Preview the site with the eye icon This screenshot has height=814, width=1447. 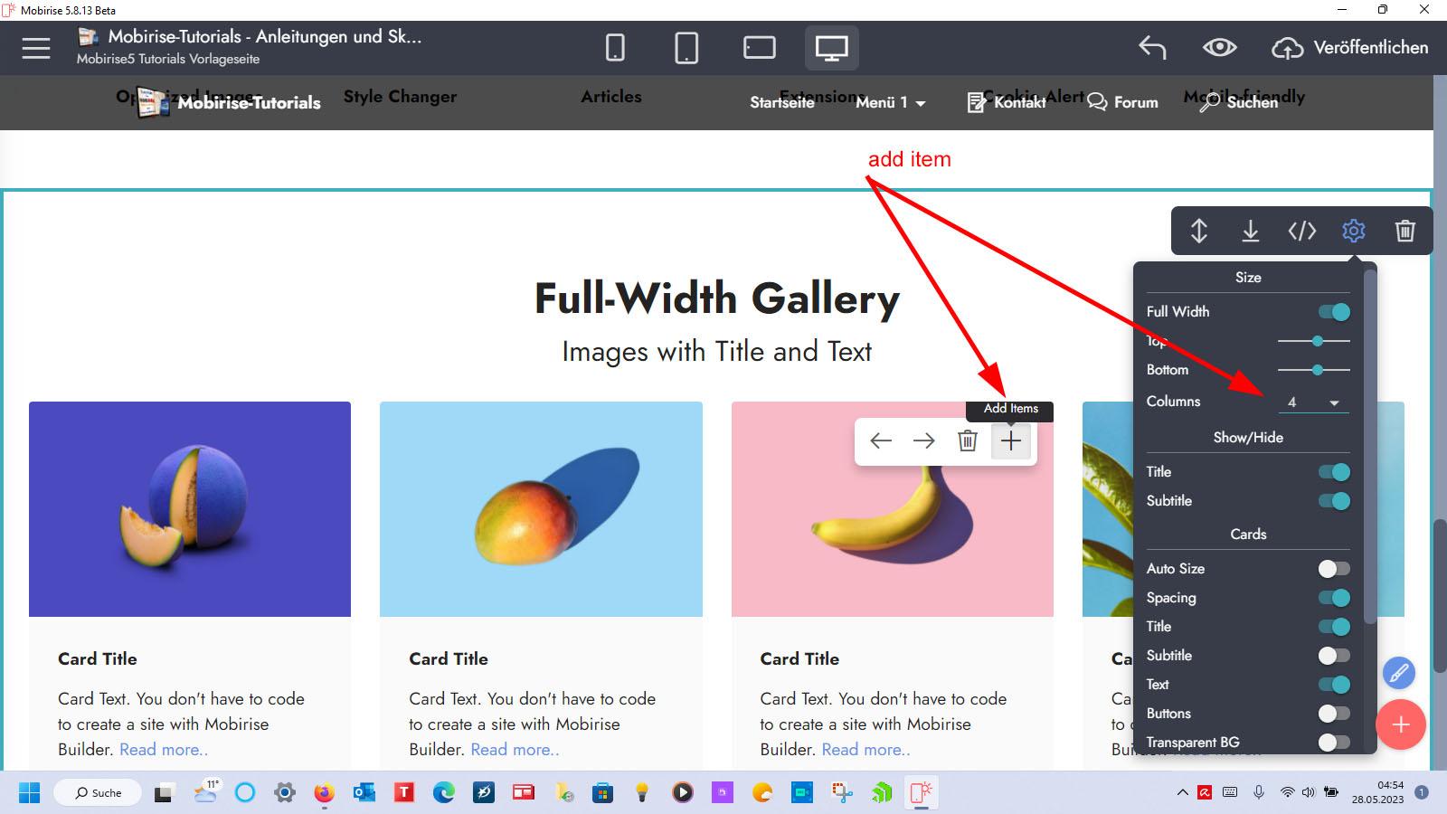pos(1219,47)
